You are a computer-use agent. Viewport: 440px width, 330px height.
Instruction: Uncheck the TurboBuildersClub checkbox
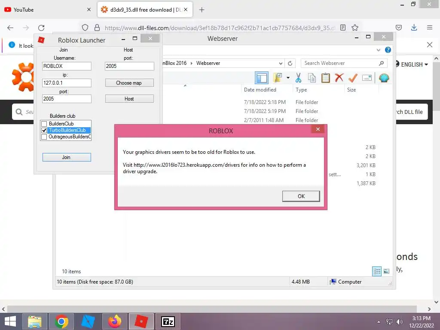click(x=44, y=130)
